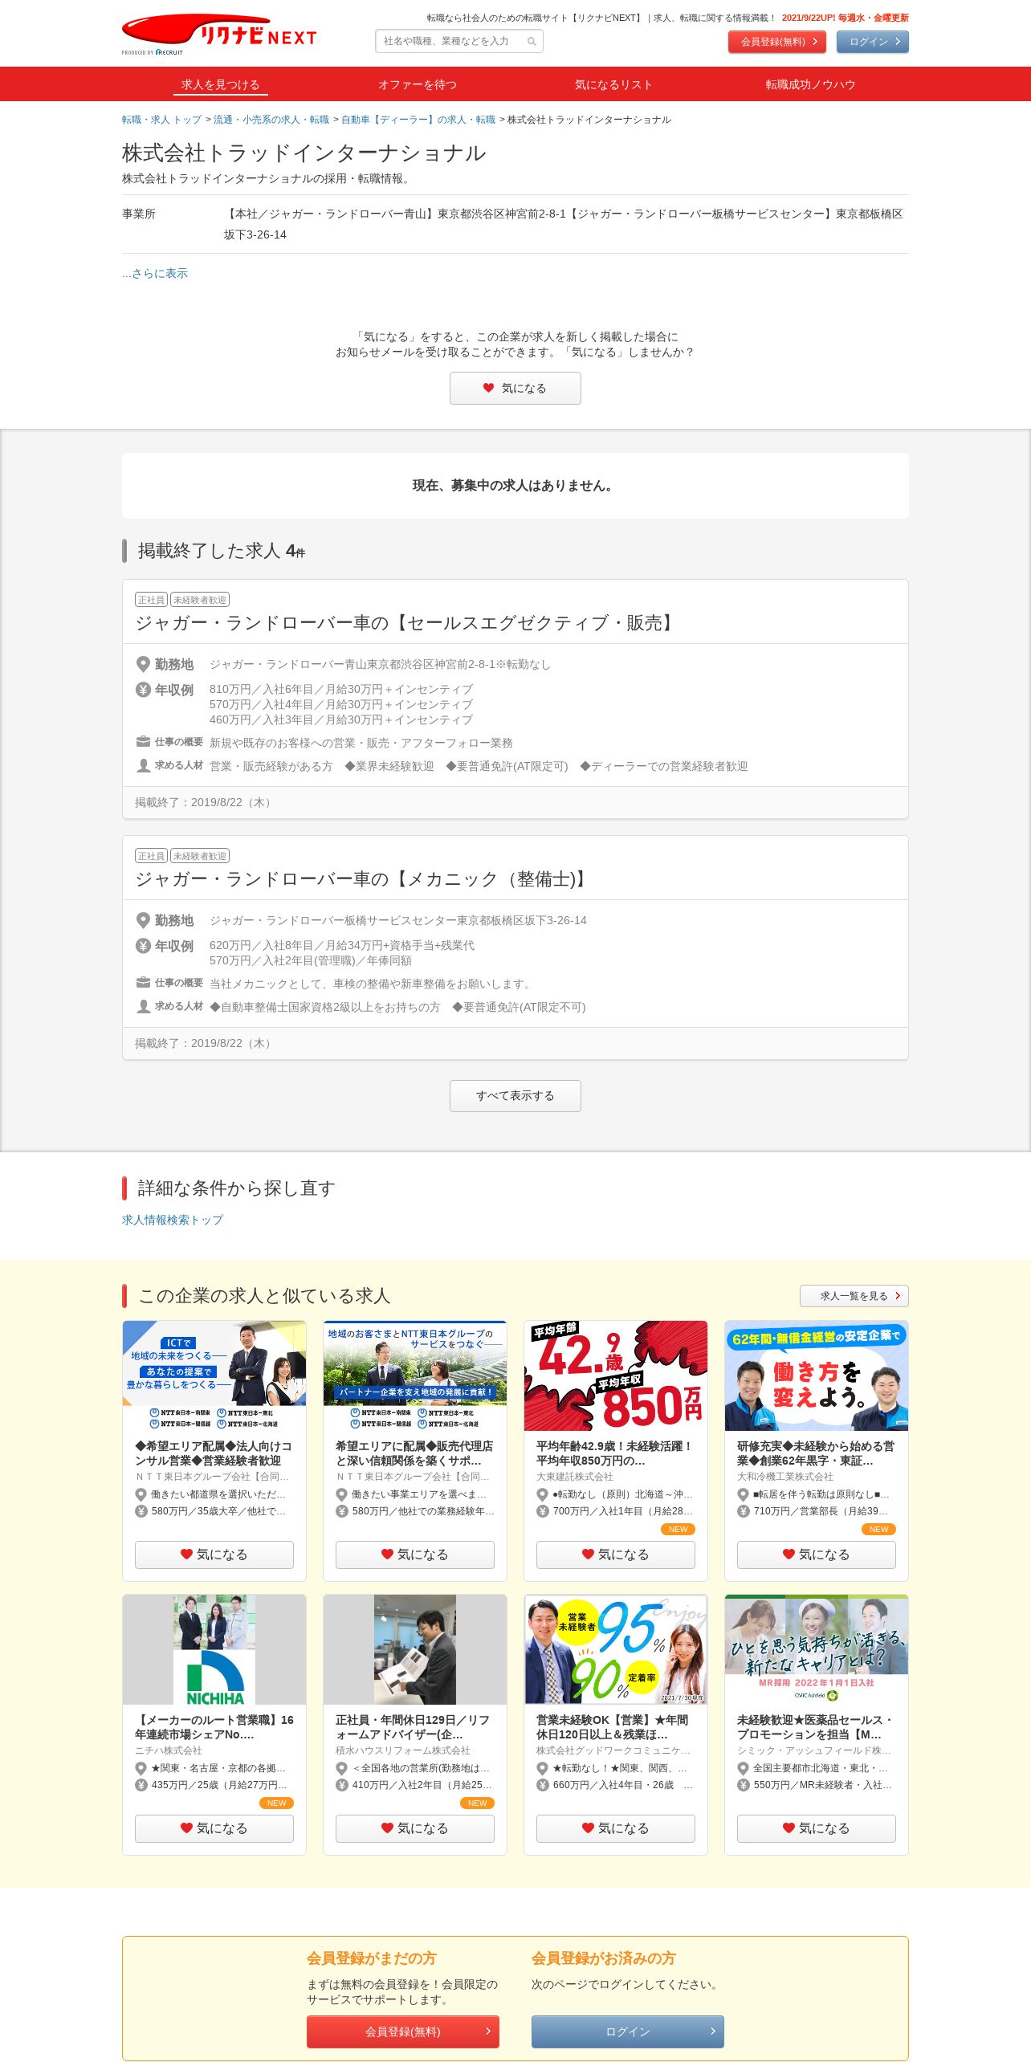Open the 42.9歳 850万円 banner image
This screenshot has width=1031, height=2062.
coord(616,1375)
